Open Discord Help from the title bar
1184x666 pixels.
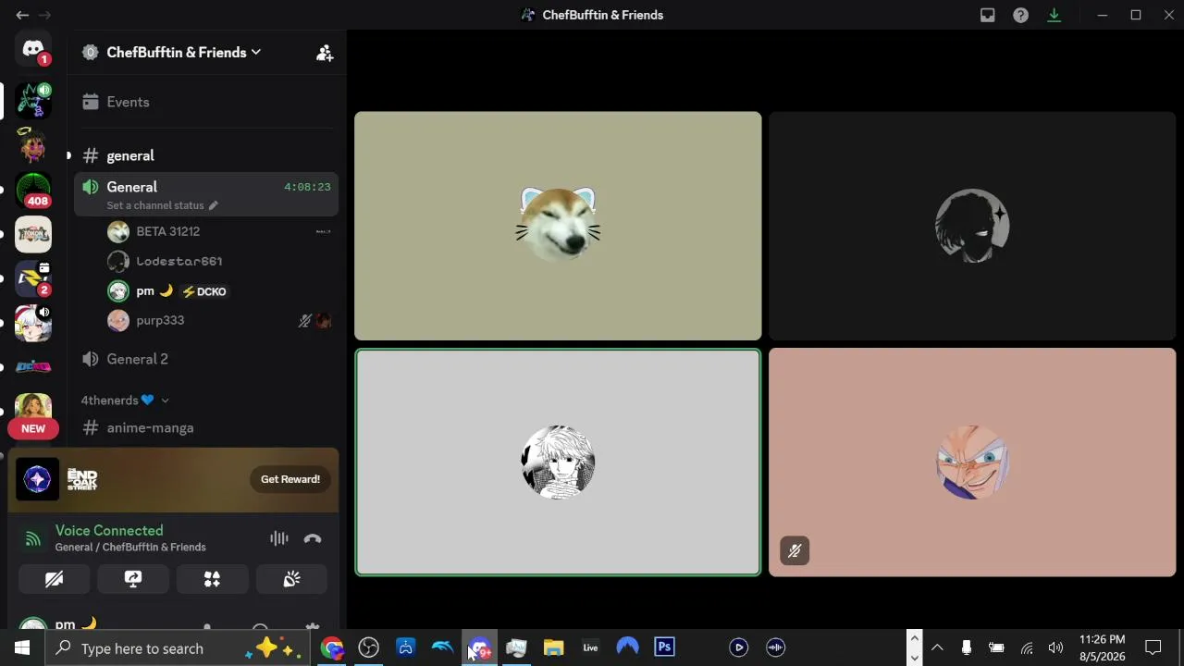coord(1020,15)
